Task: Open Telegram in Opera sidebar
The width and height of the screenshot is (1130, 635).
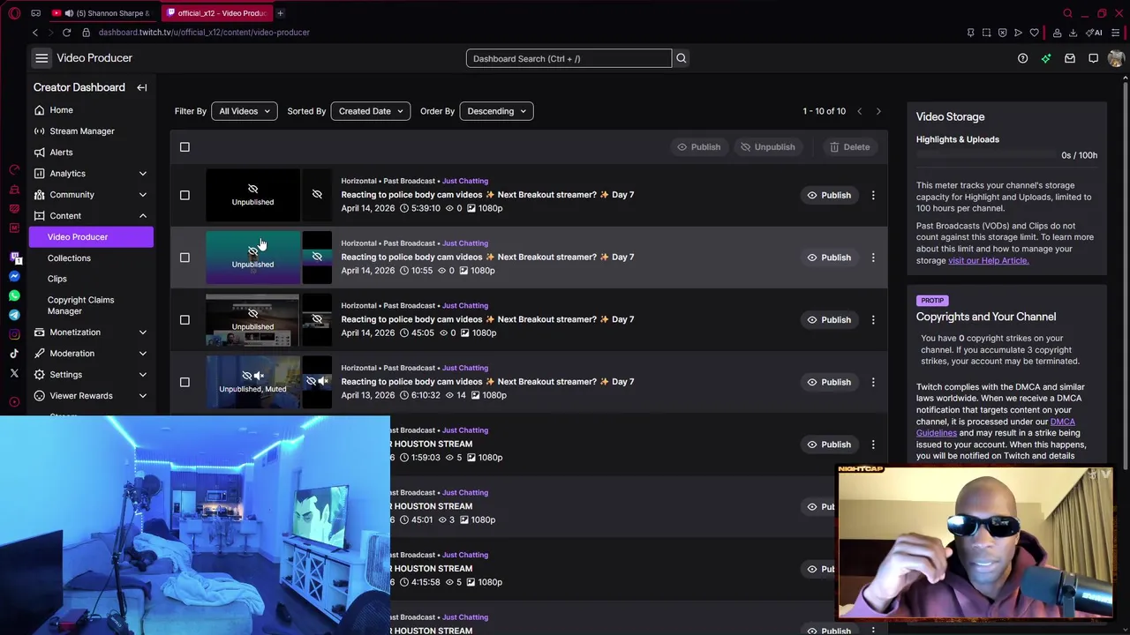Action: pyautogui.click(x=14, y=315)
